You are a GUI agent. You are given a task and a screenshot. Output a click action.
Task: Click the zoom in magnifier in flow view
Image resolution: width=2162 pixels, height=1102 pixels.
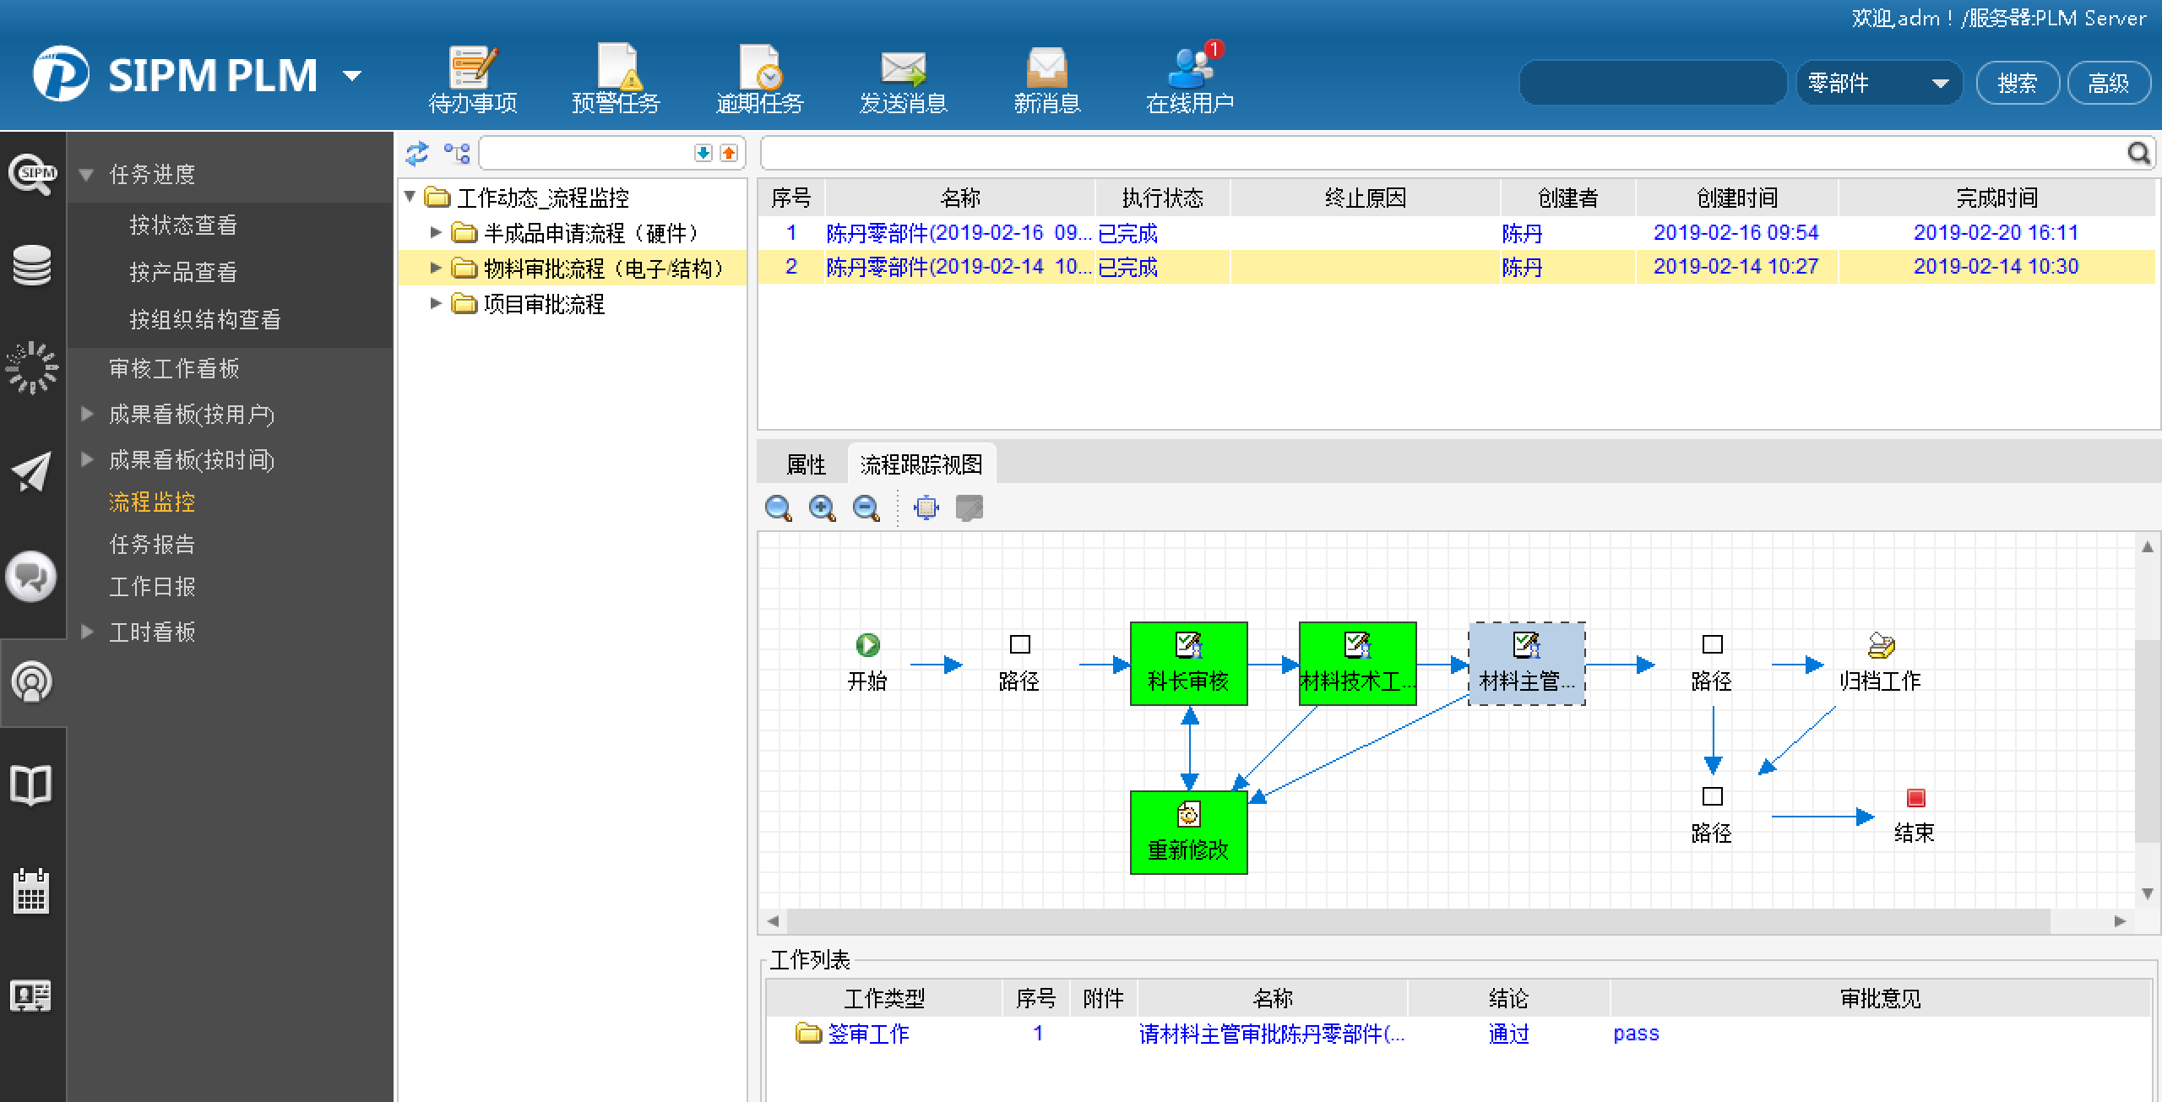tap(822, 508)
